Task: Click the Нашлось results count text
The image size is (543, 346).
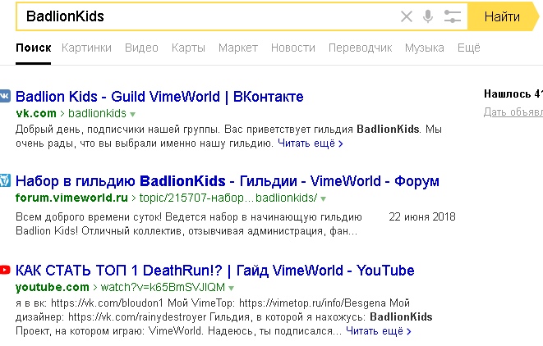Action: tap(513, 93)
